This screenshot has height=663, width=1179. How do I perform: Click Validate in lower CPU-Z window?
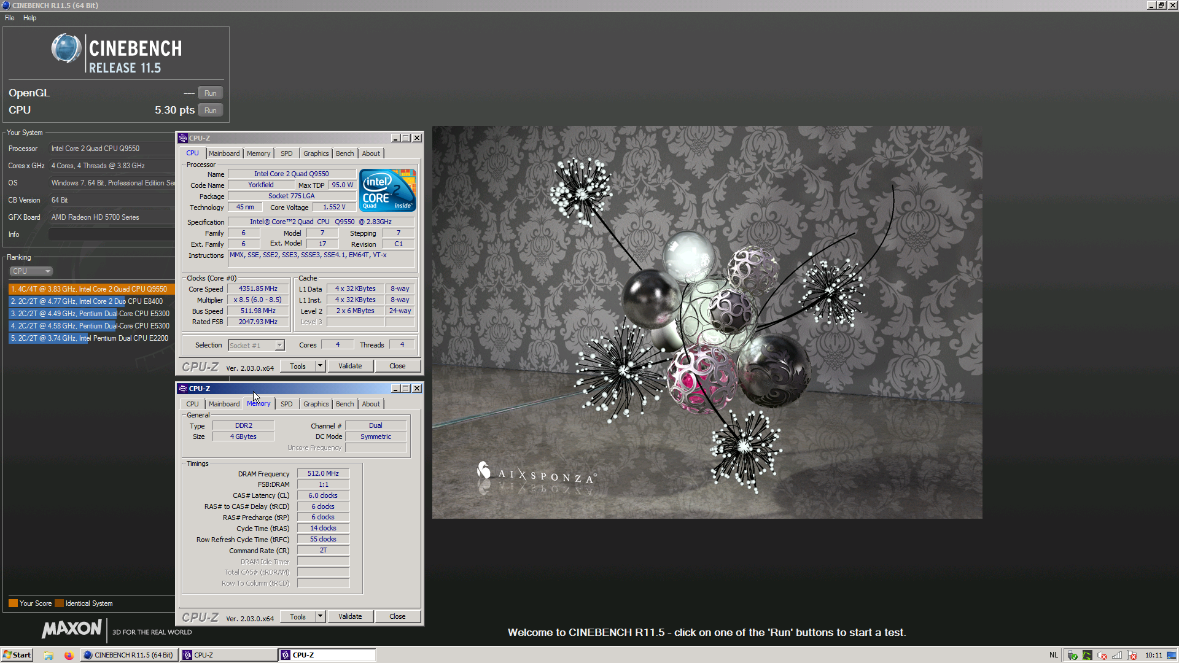(x=350, y=617)
